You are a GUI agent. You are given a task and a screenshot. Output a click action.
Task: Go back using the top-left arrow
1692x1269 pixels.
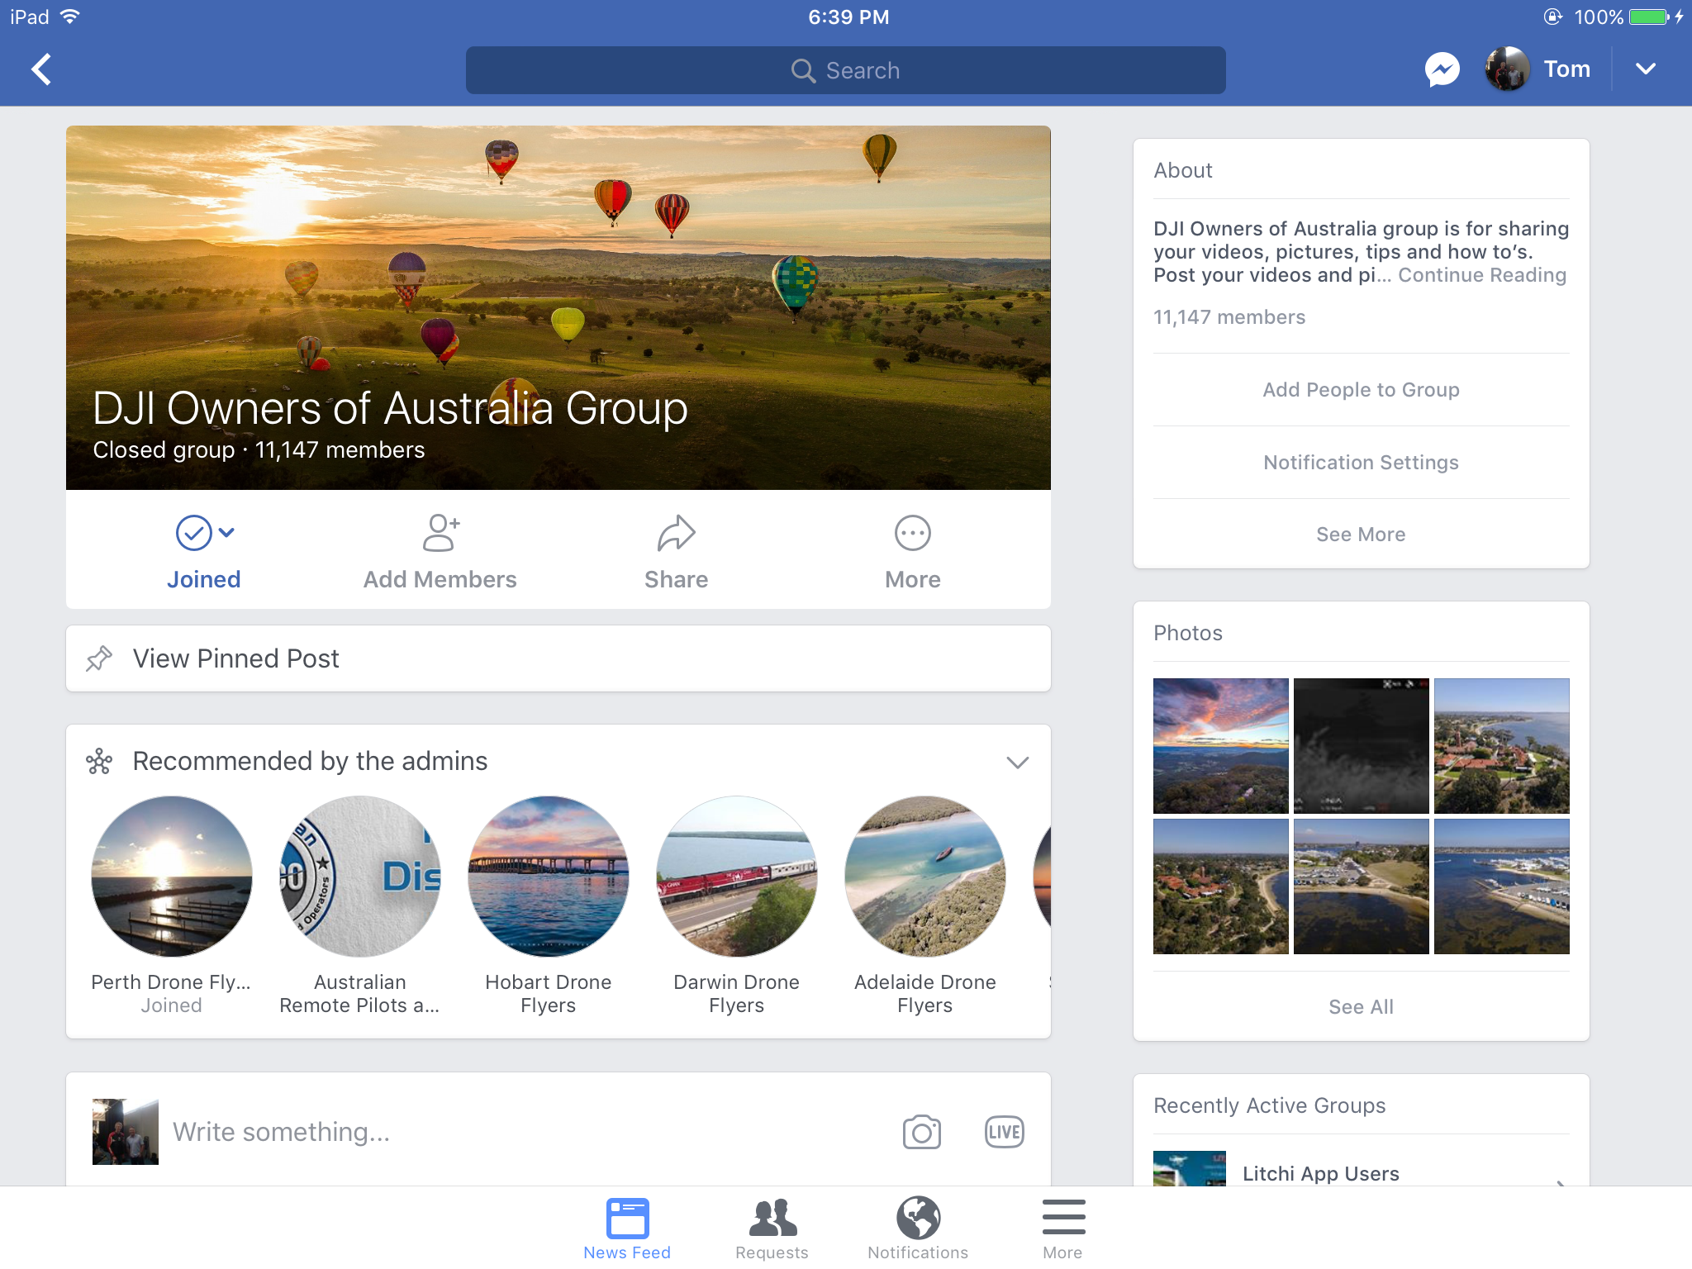41,69
